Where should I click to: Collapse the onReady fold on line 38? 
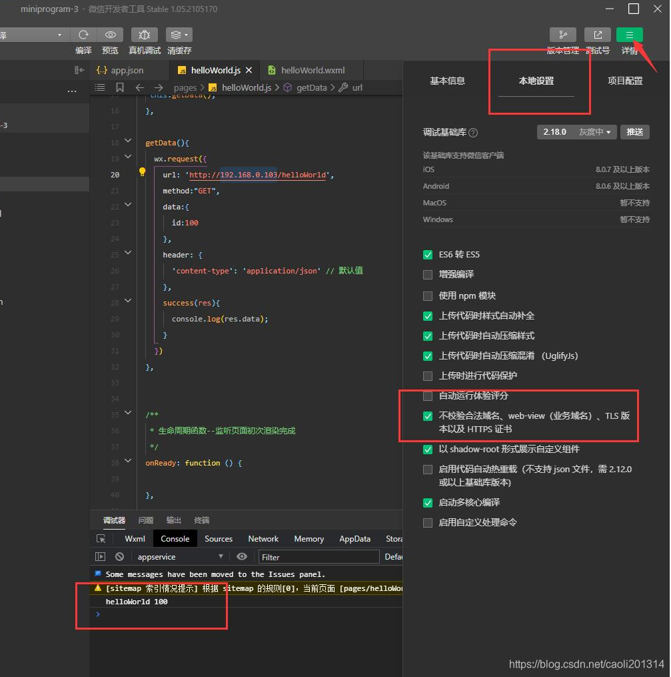(128, 461)
